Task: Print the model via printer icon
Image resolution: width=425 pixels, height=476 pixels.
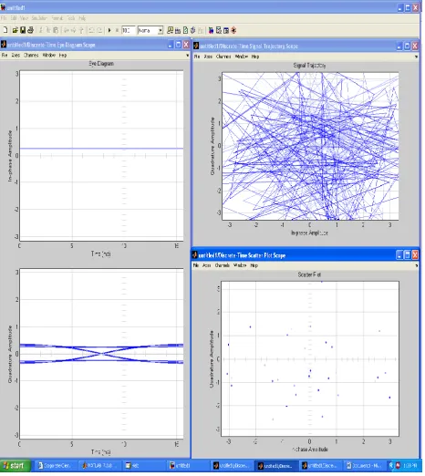Action: point(30,30)
